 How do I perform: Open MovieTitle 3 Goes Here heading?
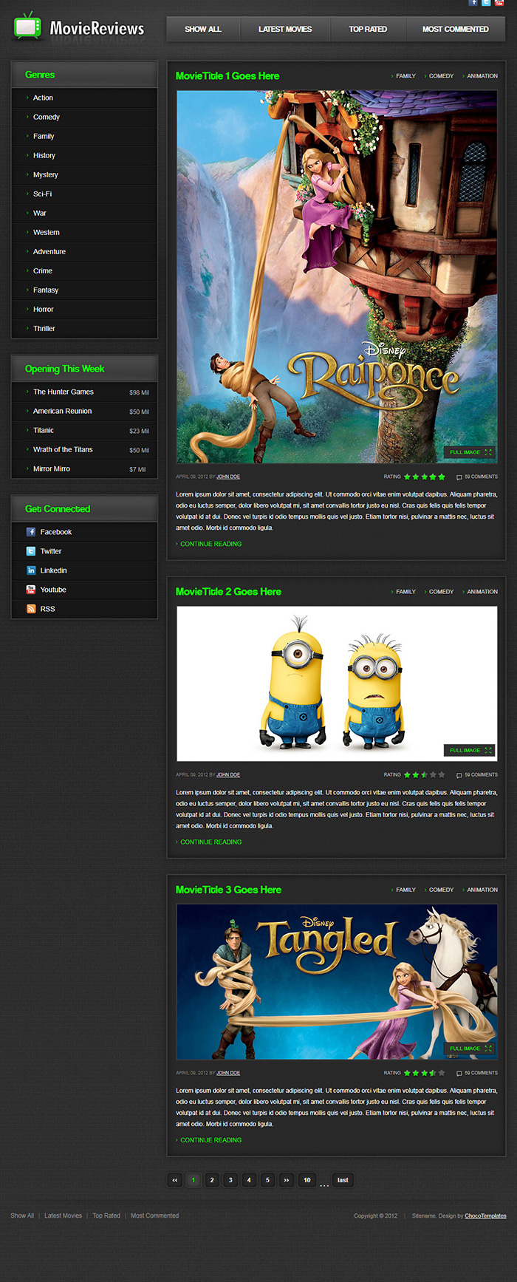[x=228, y=890]
